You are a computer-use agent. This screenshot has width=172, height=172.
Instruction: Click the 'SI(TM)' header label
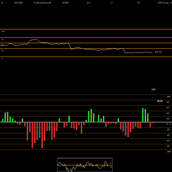click(x=65, y=3)
